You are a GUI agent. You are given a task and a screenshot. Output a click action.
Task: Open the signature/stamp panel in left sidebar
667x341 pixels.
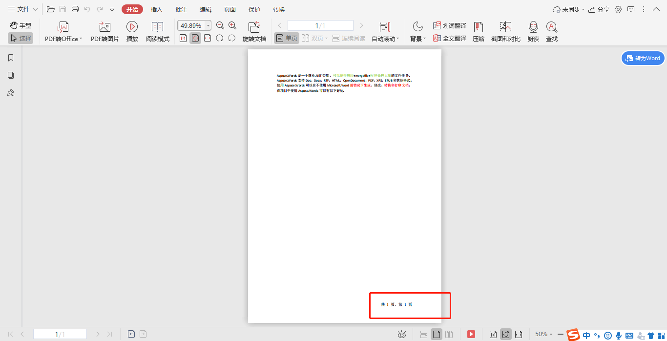pyautogui.click(x=11, y=93)
